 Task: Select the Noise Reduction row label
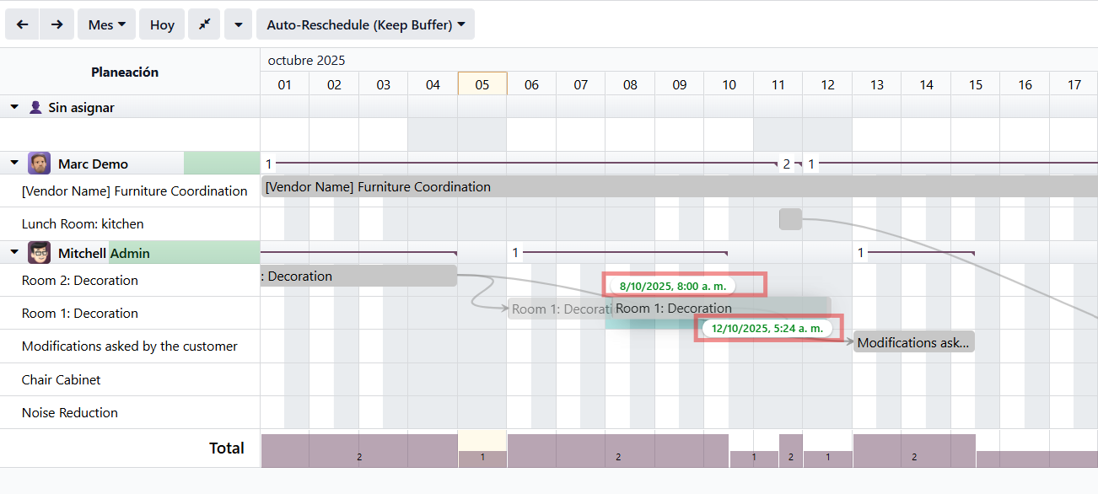click(x=69, y=412)
